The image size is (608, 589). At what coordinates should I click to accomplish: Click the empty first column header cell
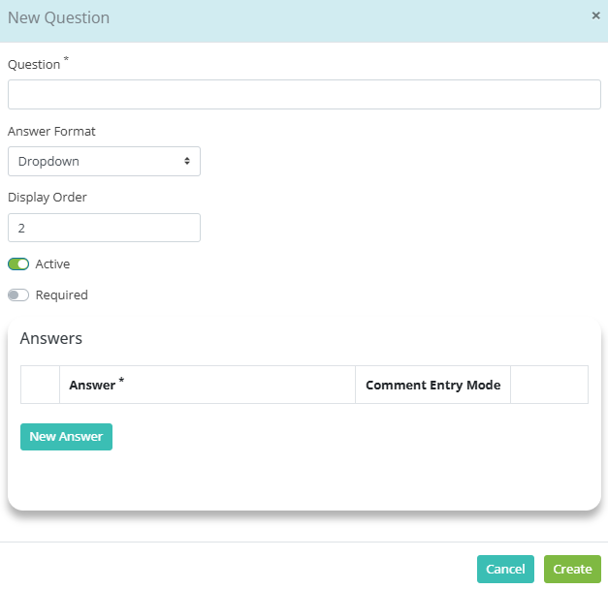pos(41,385)
